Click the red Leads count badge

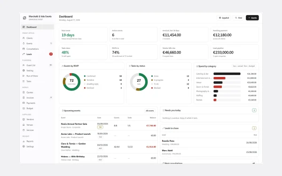point(51,54)
